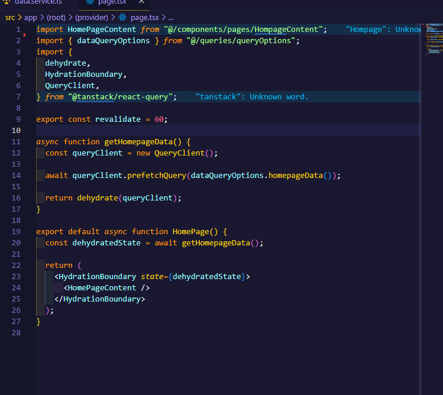Click the "Hompage": Unknown word inline message
The width and height of the screenshot is (443, 395).
pos(383,30)
